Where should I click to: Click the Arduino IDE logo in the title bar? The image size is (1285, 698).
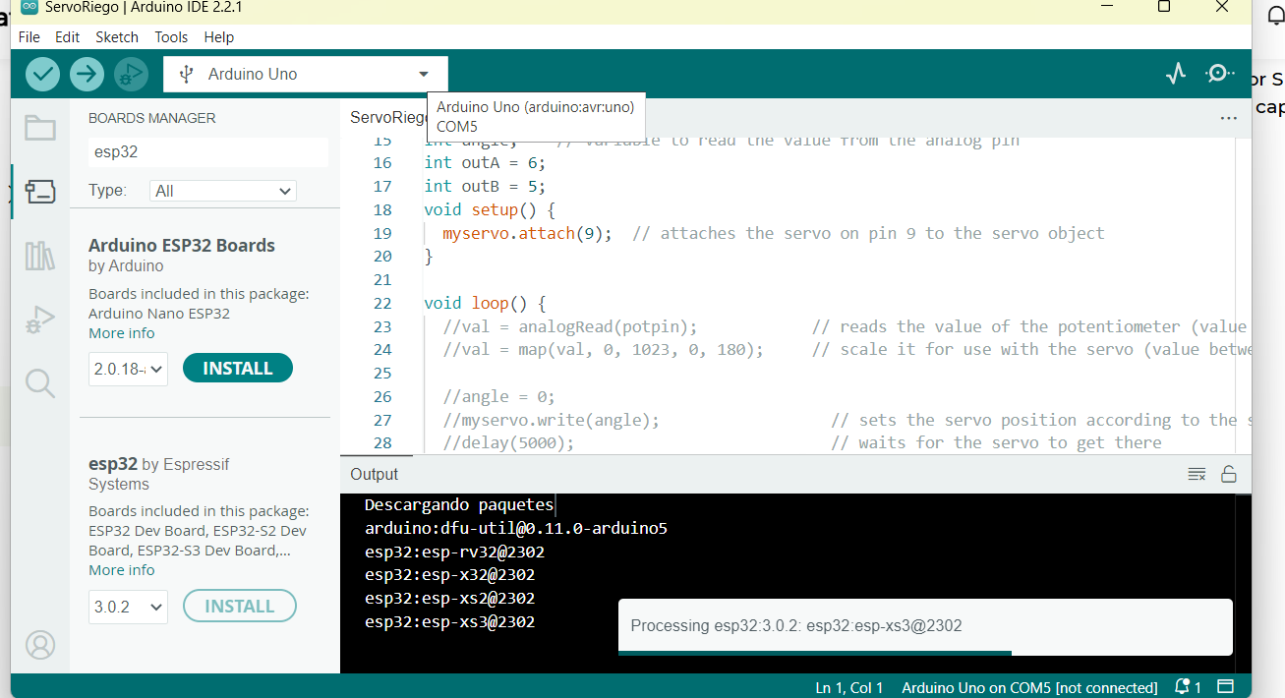29,7
